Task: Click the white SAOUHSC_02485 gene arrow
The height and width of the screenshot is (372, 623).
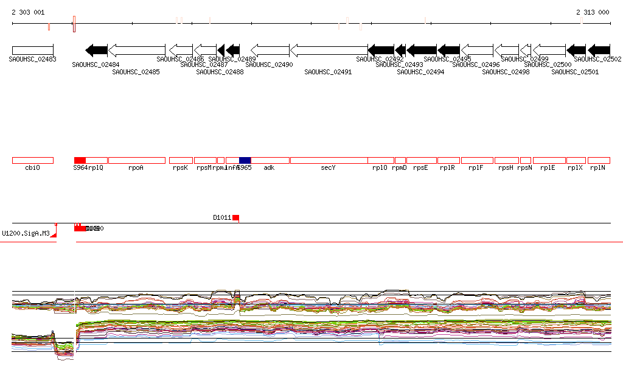Action: 136,50
